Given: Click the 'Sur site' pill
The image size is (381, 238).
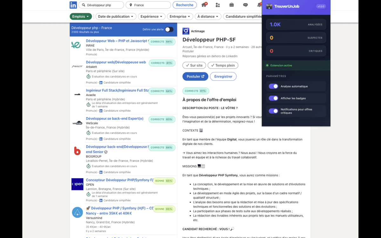Looking at the screenshot, I should 194,65.
